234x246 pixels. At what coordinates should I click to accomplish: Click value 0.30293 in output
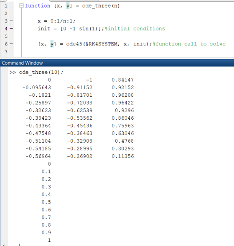[x=123, y=148]
